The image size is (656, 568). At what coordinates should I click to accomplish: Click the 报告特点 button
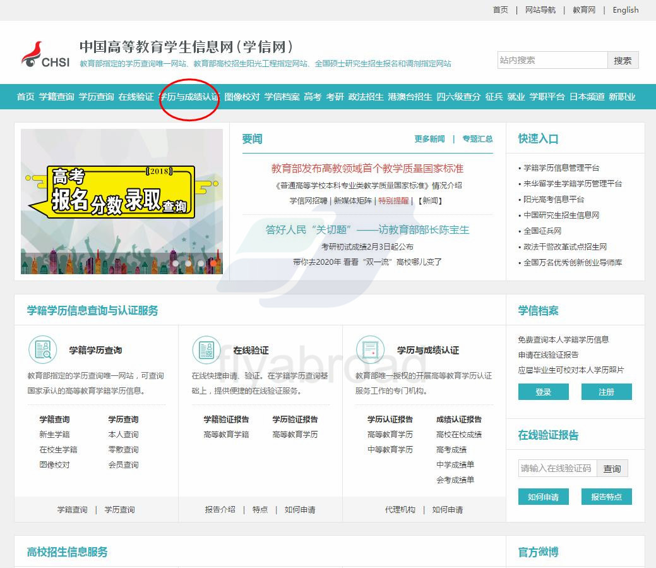pos(606,497)
